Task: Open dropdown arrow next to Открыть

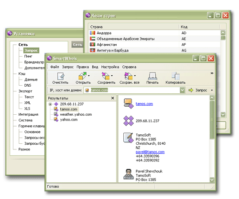Action: click(89, 76)
